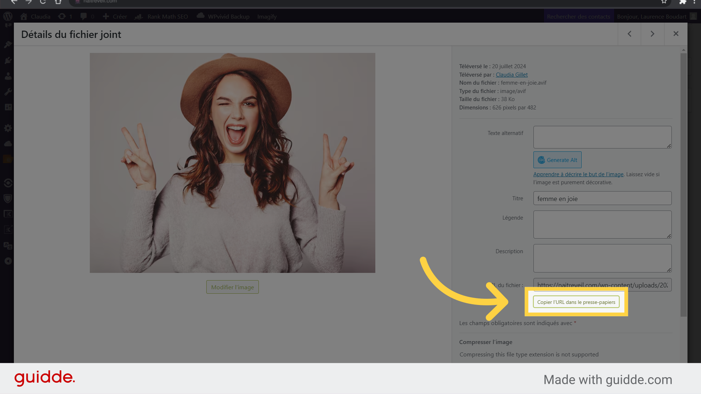This screenshot has width=701, height=394.
Task: Click the collapse menu arrow icon in sidebar
Action: click(x=8, y=261)
